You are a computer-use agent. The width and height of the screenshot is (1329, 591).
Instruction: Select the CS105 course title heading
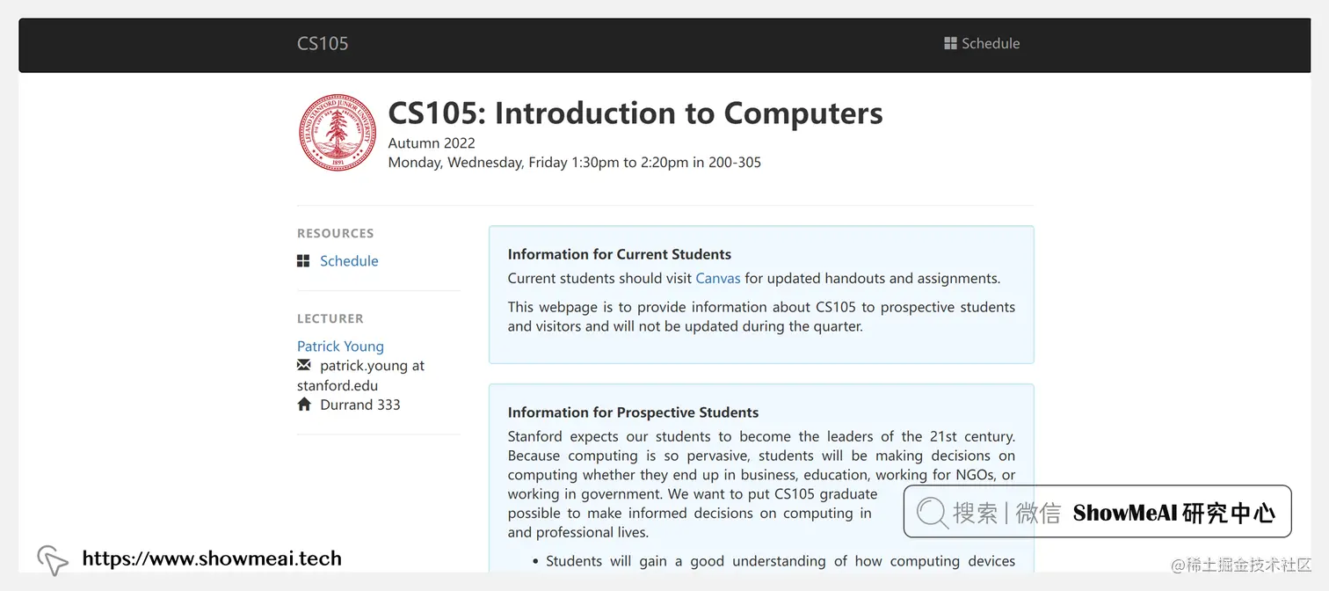click(635, 113)
